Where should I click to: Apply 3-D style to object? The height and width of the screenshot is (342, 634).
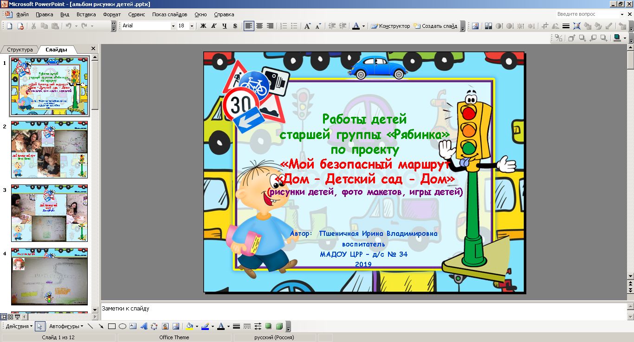tap(279, 326)
